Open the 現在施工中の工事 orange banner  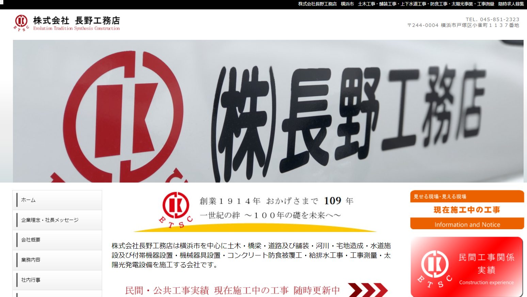pyautogui.click(x=467, y=210)
